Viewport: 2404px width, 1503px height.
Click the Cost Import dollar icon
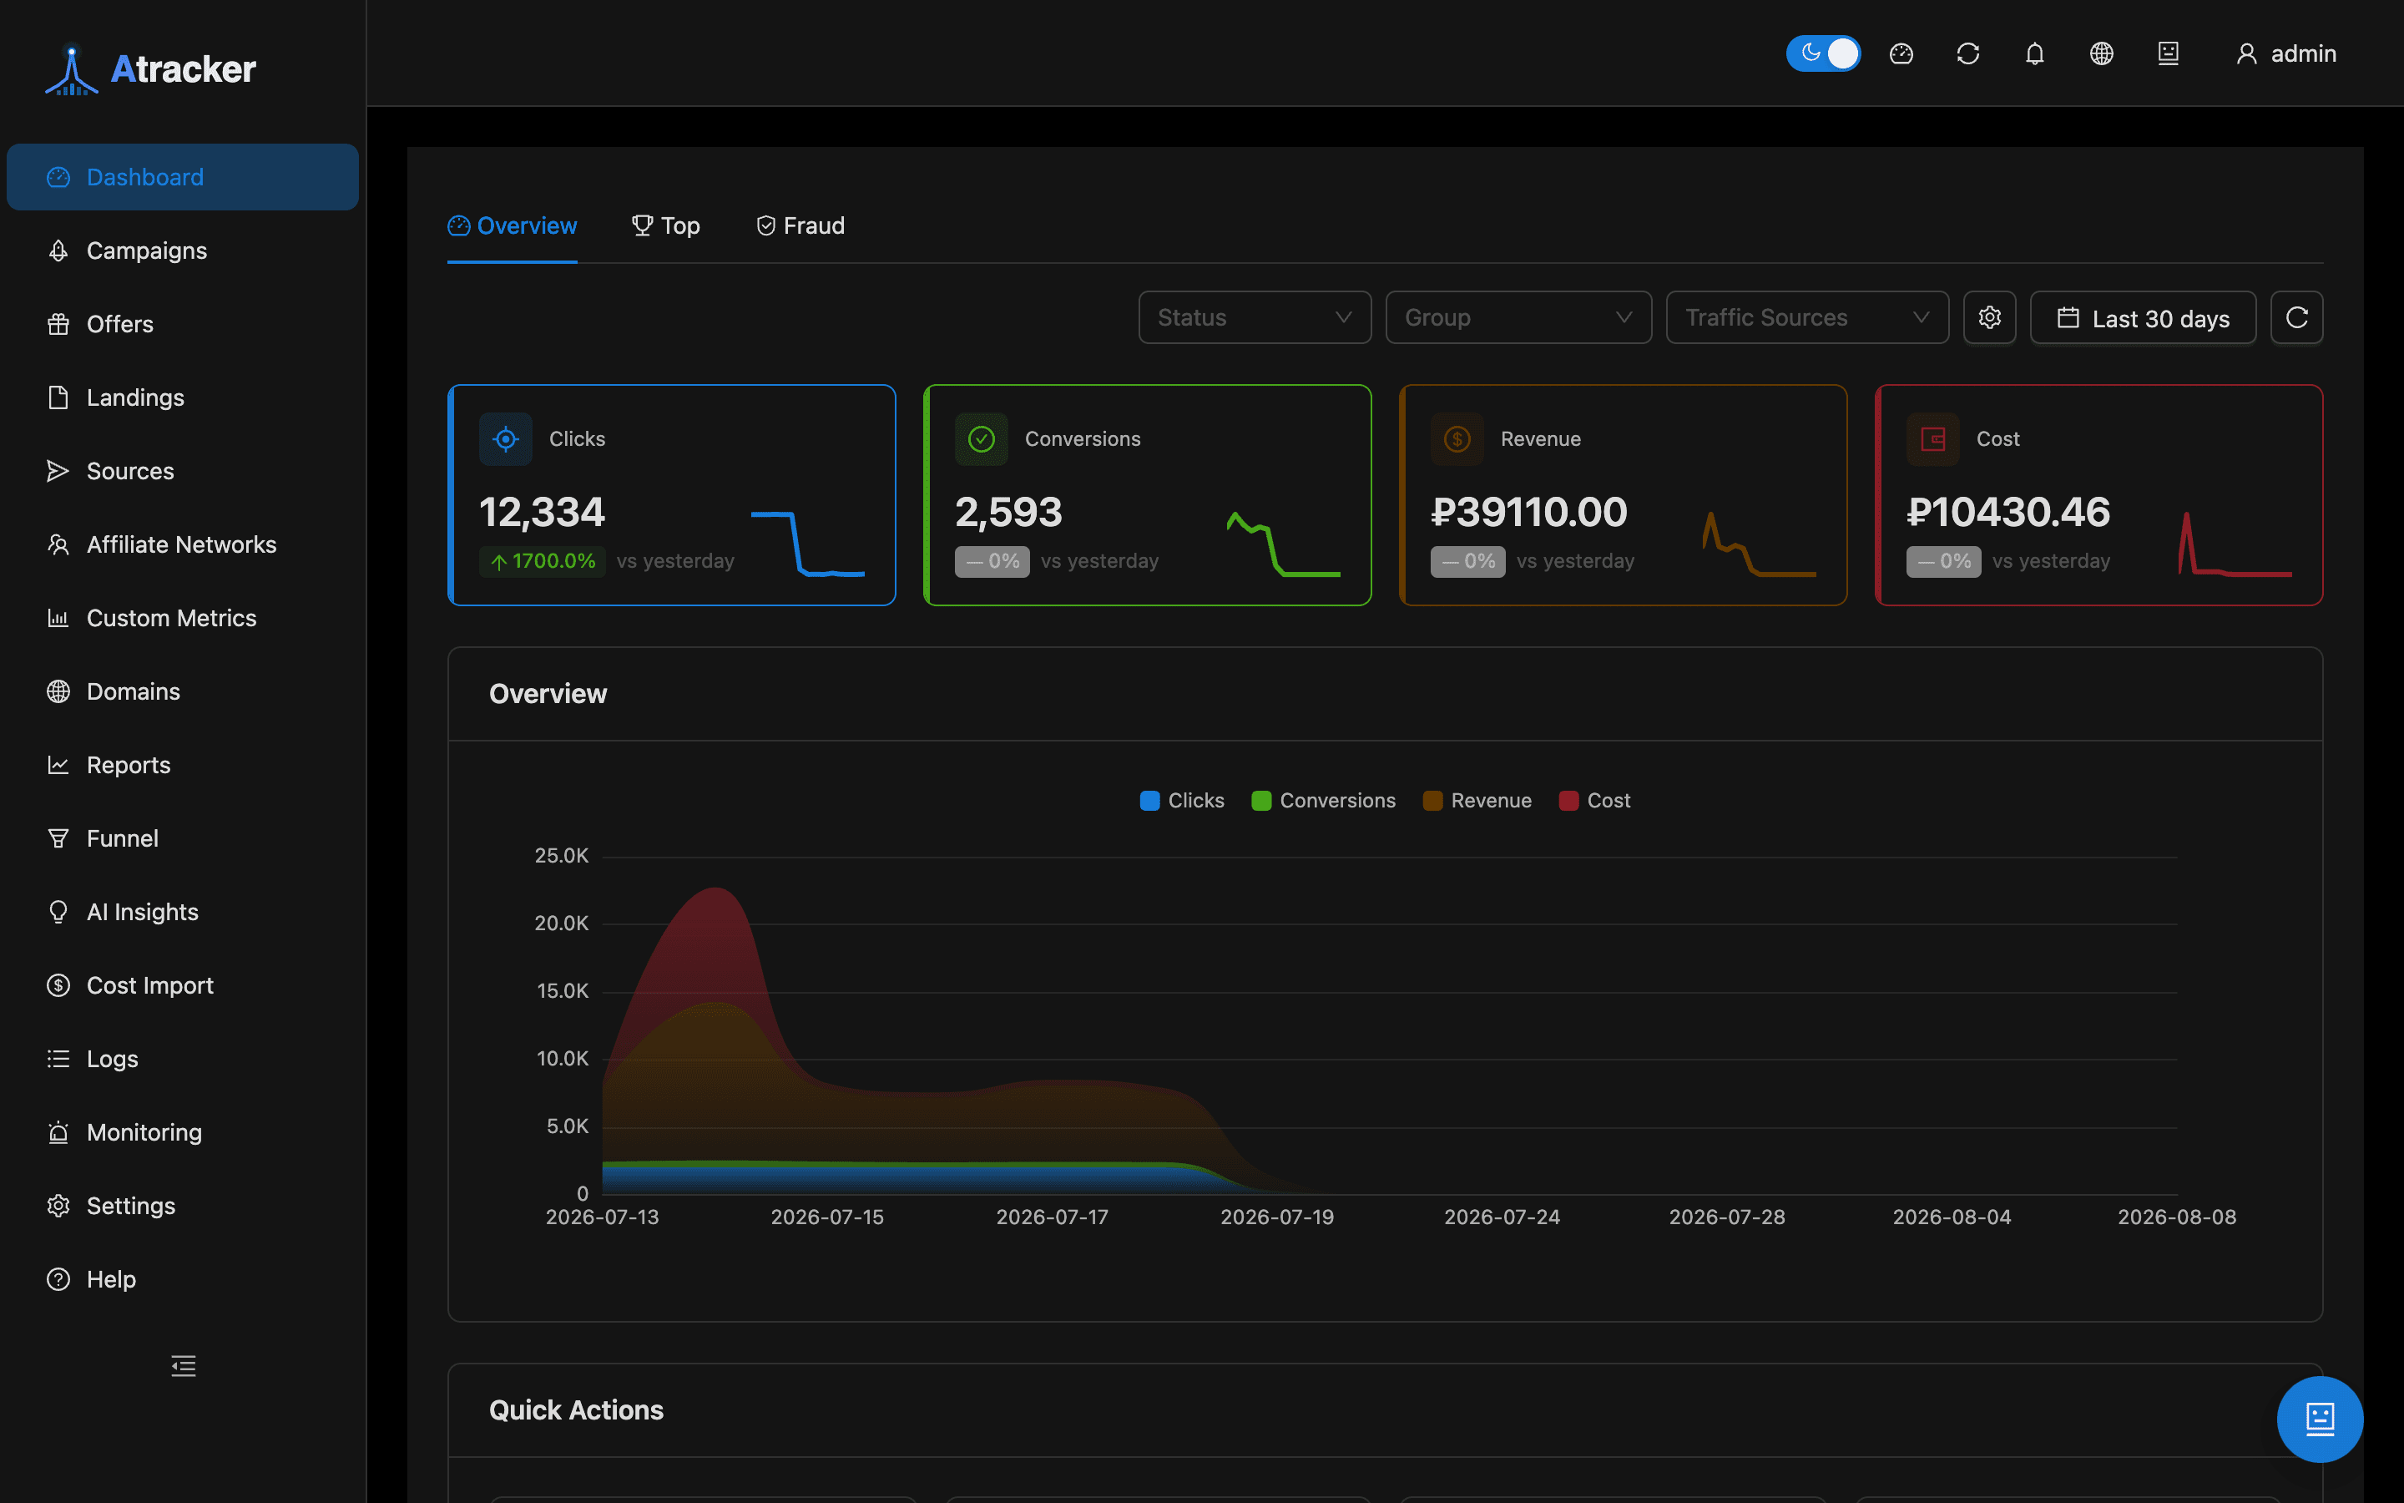(58, 986)
